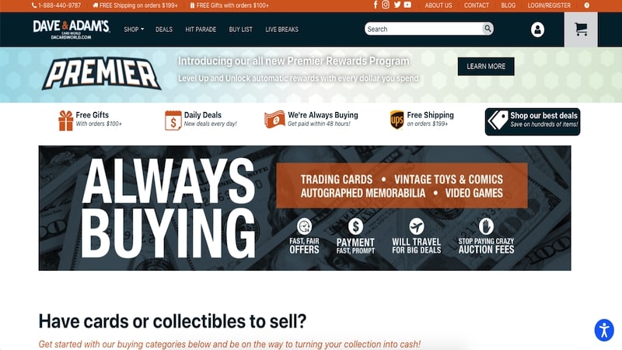Open the Facebook social icon
The height and width of the screenshot is (350, 622).
point(376,5)
